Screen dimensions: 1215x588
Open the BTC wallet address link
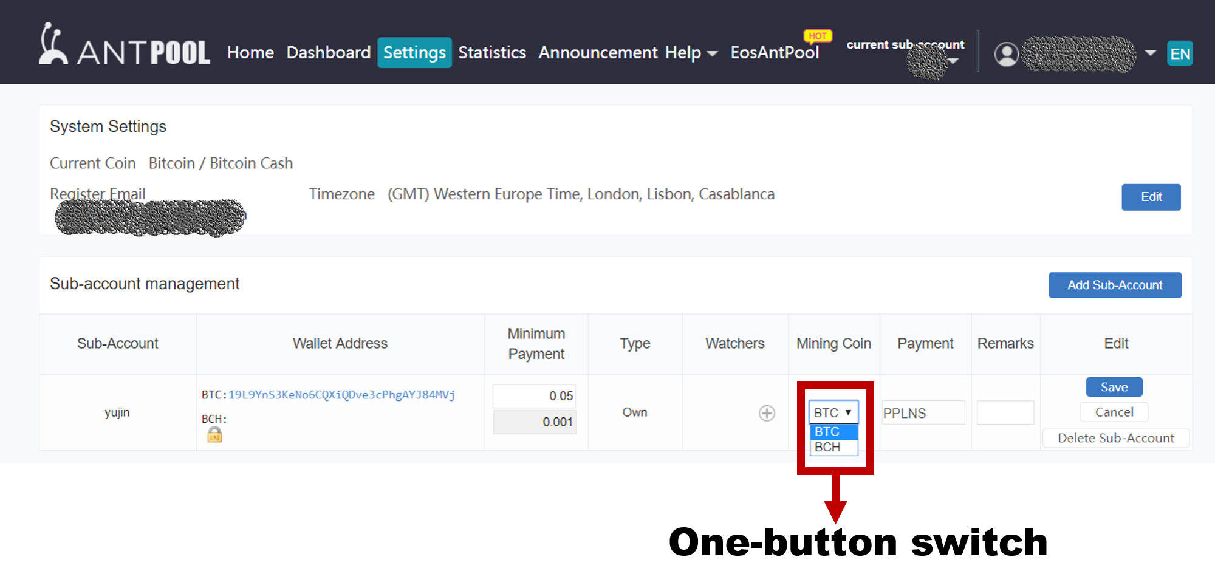(x=341, y=395)
